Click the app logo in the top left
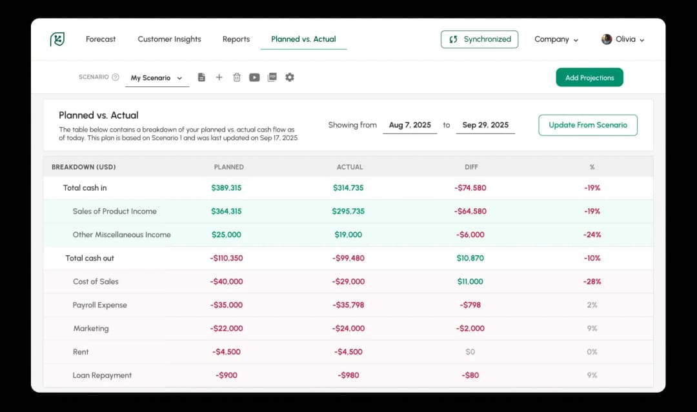The image size is (697, 412). [56, 39]
